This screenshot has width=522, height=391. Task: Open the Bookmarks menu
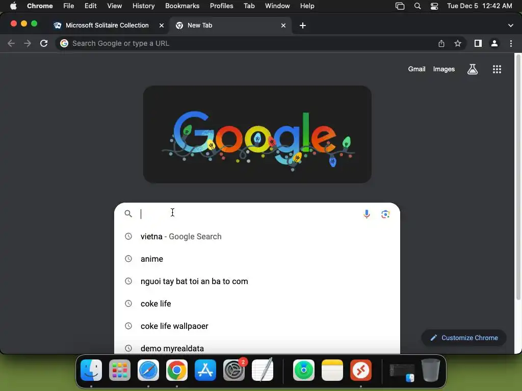(x=182, y=6)
